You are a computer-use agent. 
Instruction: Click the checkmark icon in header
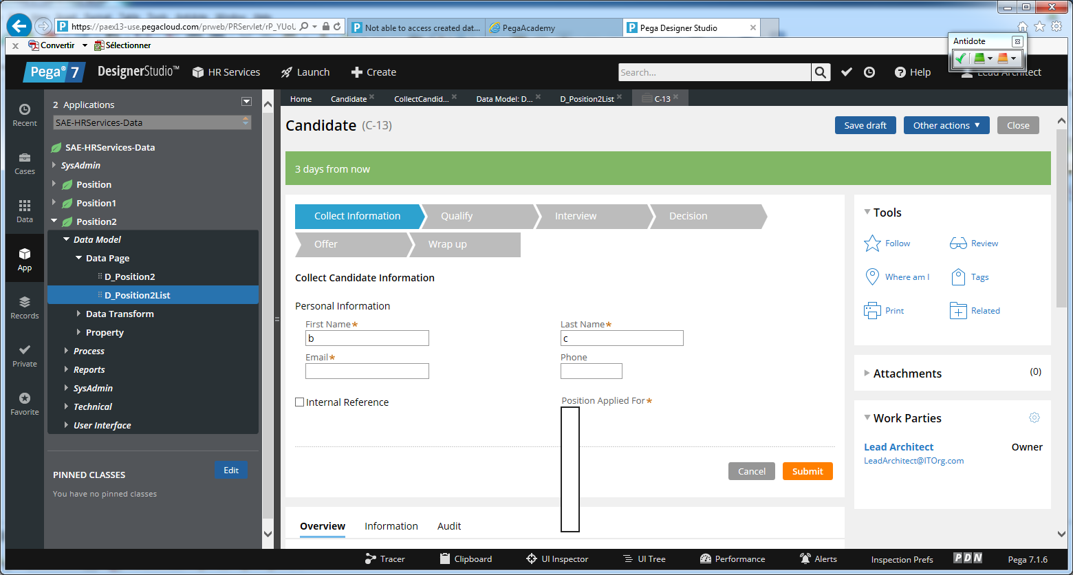coord(847,72)
